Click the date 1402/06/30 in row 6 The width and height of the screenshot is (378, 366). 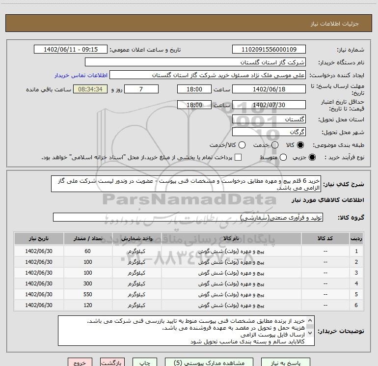[x=39, y=305]
